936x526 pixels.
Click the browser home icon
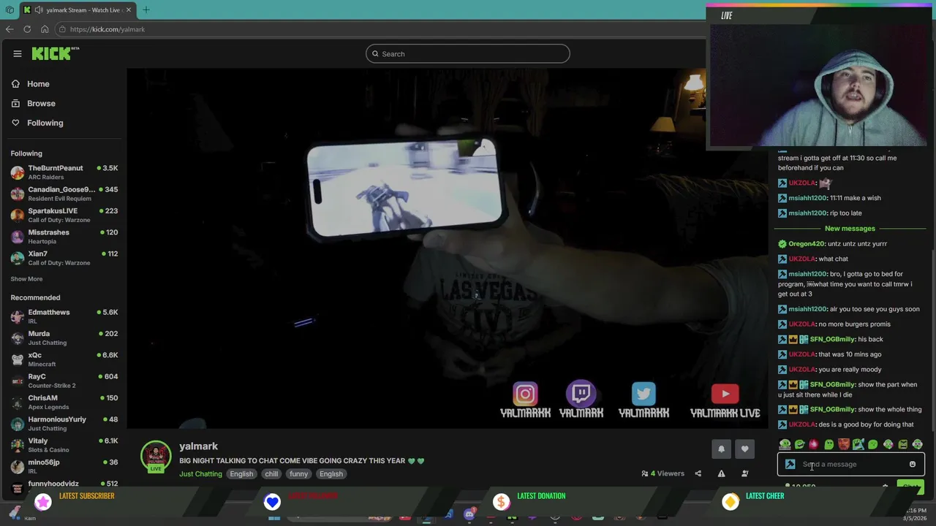45,29
